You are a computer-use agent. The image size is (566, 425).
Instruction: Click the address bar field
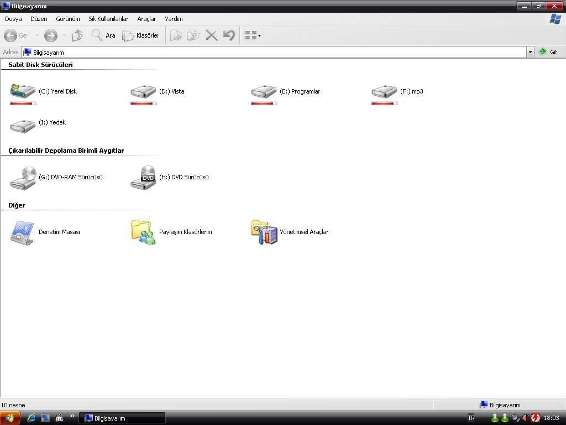[274, 53]
